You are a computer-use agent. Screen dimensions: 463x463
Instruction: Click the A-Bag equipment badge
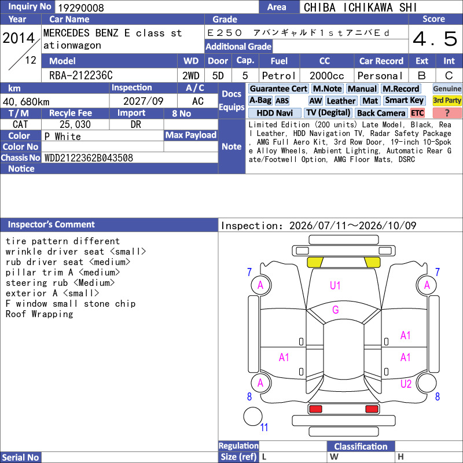(260, 100)
